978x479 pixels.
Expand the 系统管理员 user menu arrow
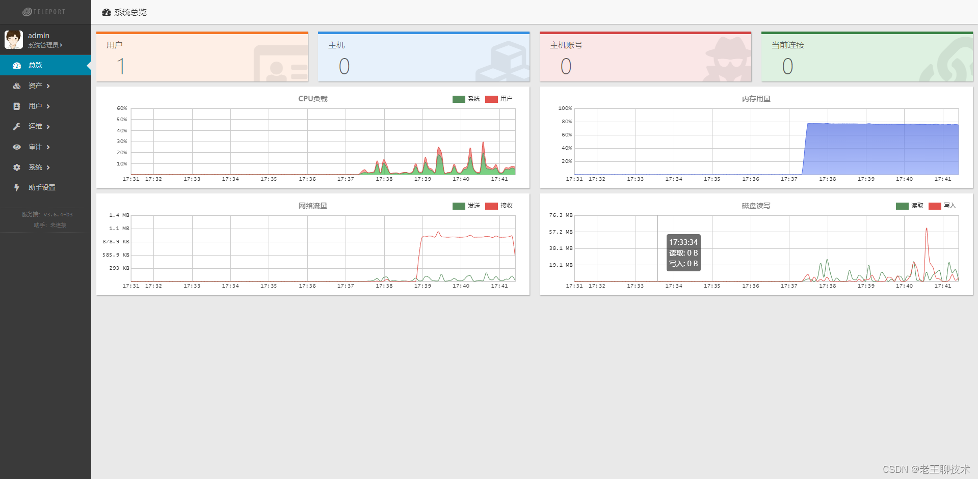[x=61, y=45]
